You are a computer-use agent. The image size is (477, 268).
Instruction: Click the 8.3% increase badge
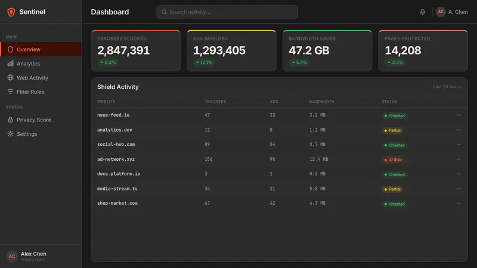[108, 63]
